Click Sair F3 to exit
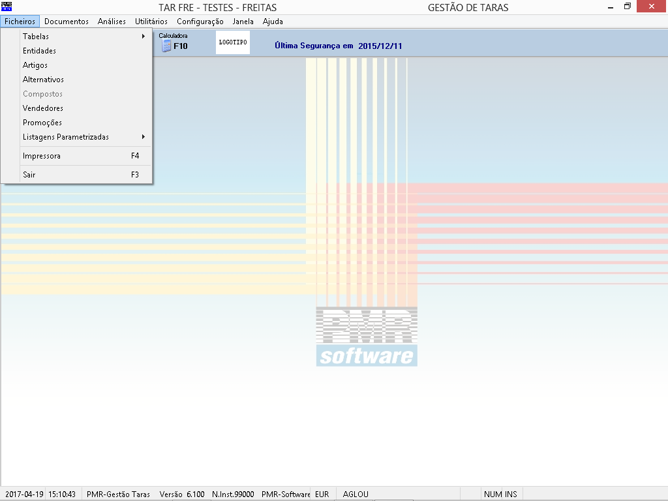The width and height of the screenshot is (668, 501). point(85,175)
